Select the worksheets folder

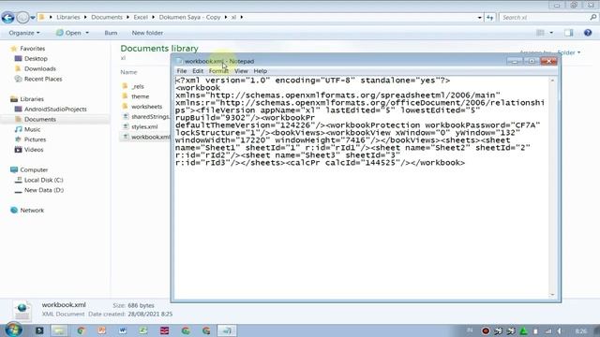pos(142,107)
